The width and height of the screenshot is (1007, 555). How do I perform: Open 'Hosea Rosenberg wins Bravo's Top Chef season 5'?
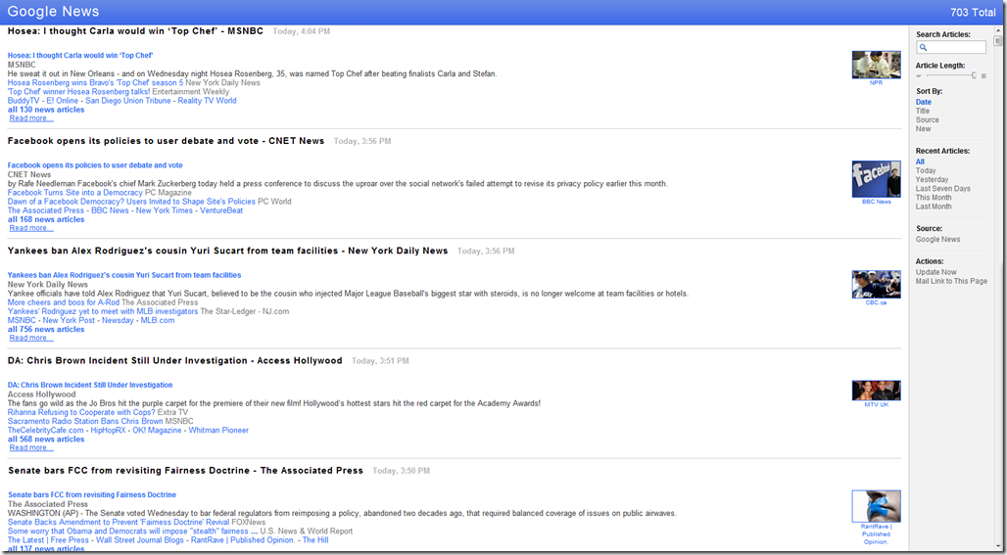pyautogui.click(x=96, y=83)
